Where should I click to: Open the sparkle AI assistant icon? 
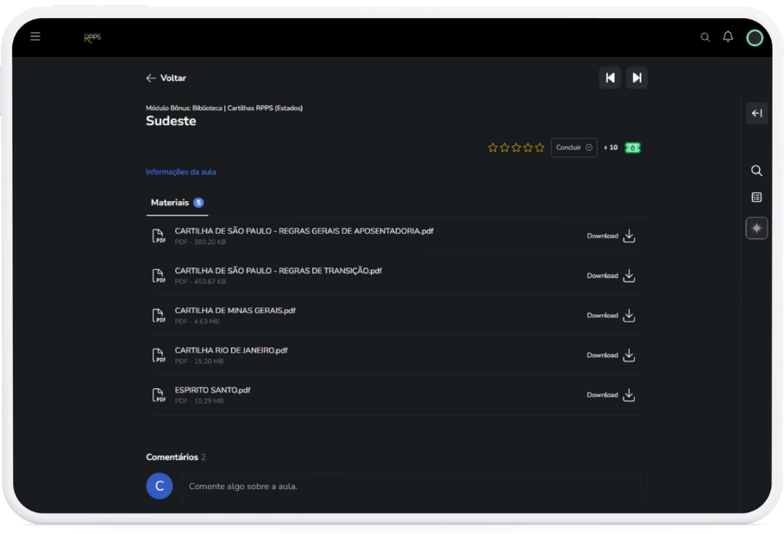click(756, 228)
